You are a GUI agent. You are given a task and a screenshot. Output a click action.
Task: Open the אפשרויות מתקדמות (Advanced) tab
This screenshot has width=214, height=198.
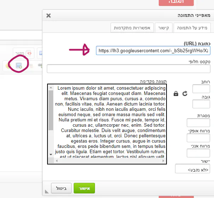pyautogui.click(x=131, y=28)
